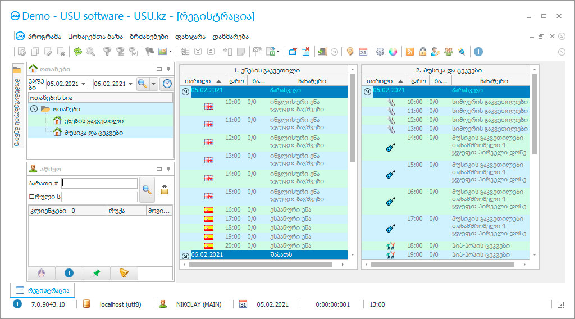Click the gray flag toolbar icon
575x319 pixels.
point(149,52)
